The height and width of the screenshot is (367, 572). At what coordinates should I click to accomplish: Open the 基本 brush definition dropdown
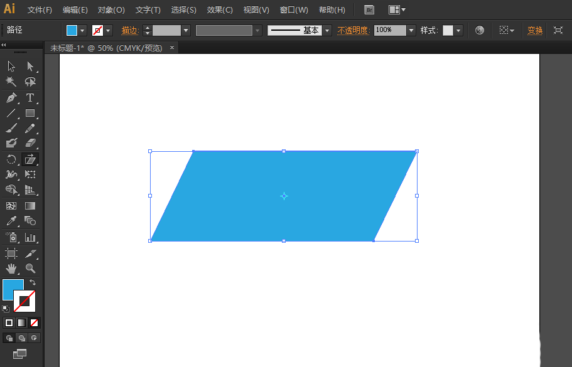pos(327,31)
